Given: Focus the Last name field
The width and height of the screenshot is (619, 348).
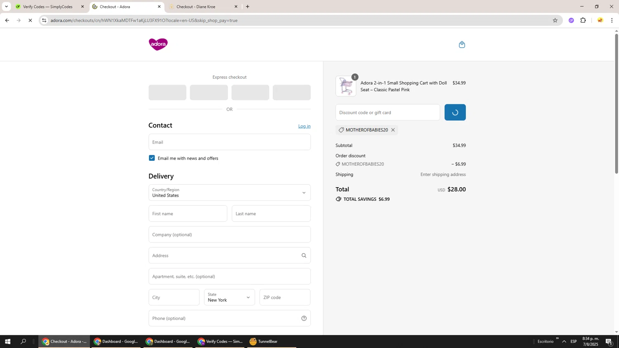Looking at the screenshot, I should coord(271,214).
